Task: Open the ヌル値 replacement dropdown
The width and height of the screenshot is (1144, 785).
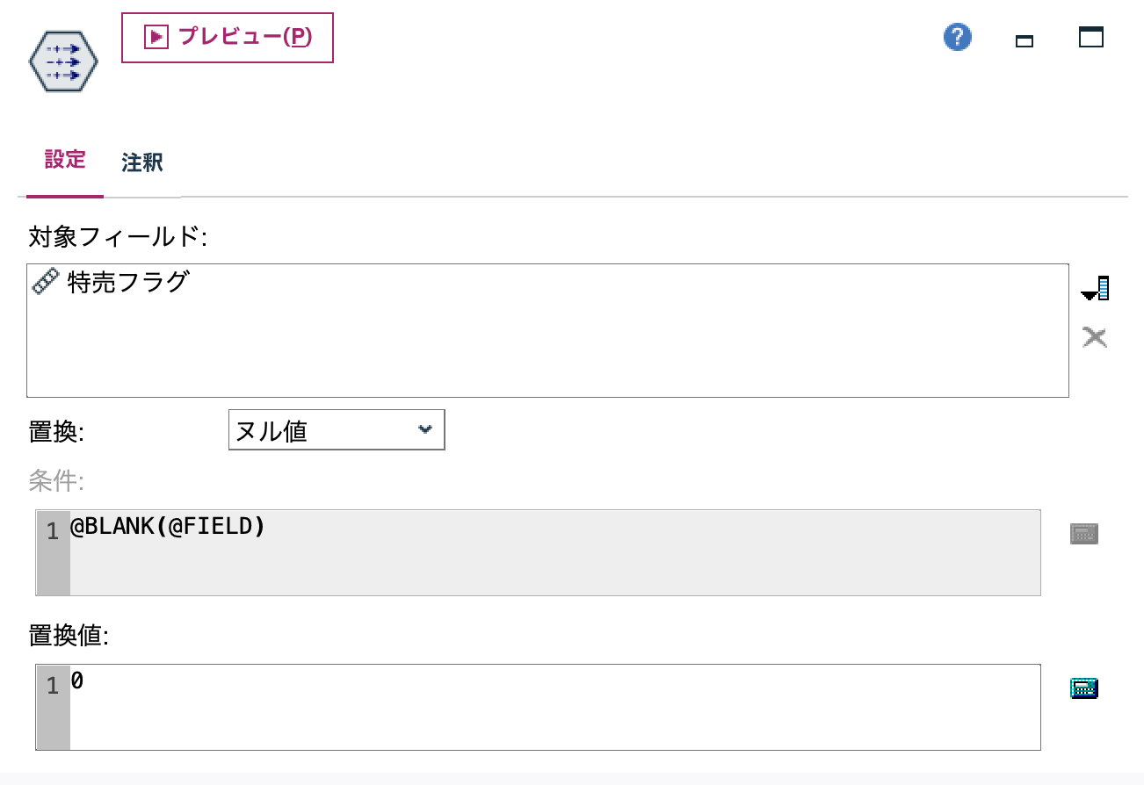Action: click(337, 429)
